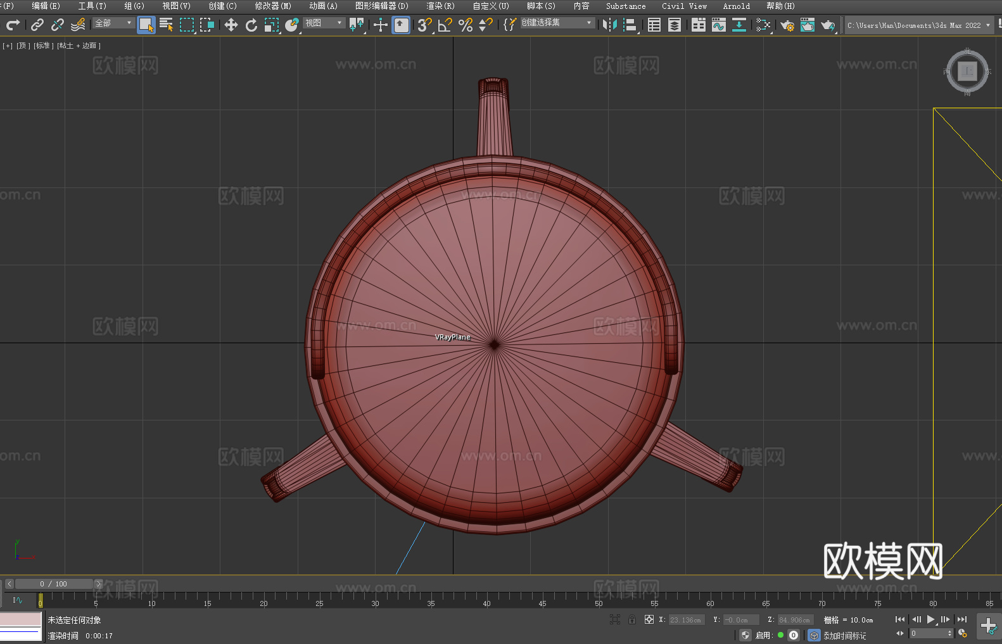Toggle 3D Snaps

click(424, 25)
